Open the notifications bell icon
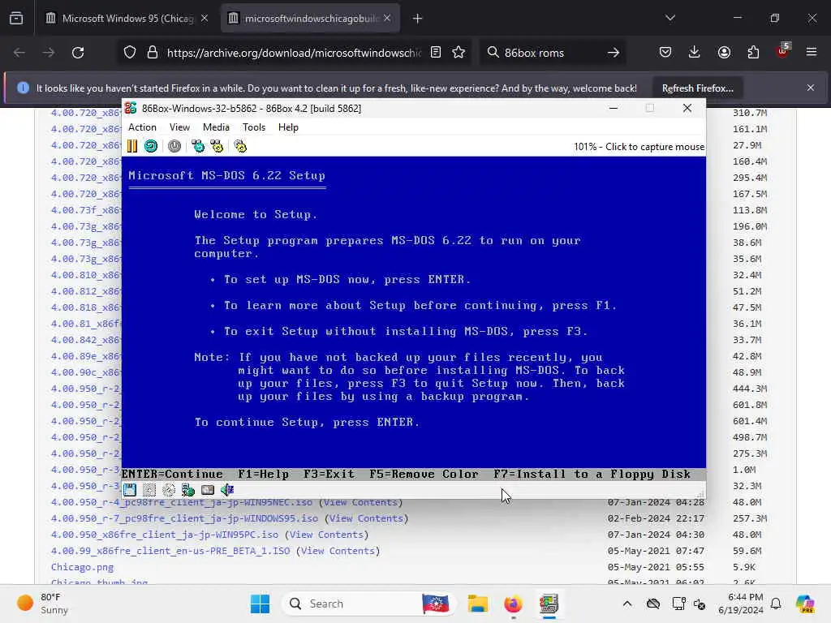 776,604
